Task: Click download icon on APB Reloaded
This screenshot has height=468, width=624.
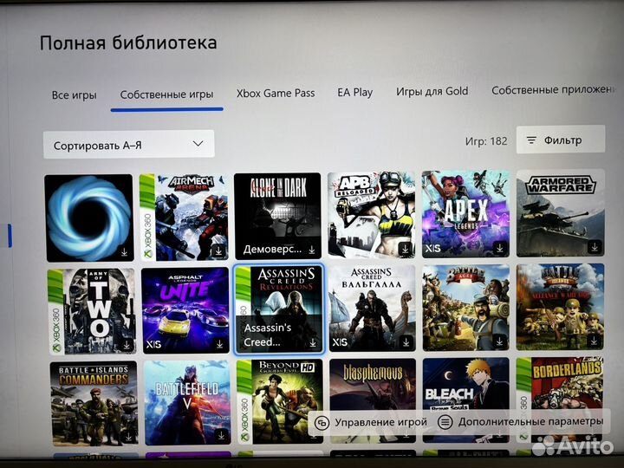Action: coord(405,249)
